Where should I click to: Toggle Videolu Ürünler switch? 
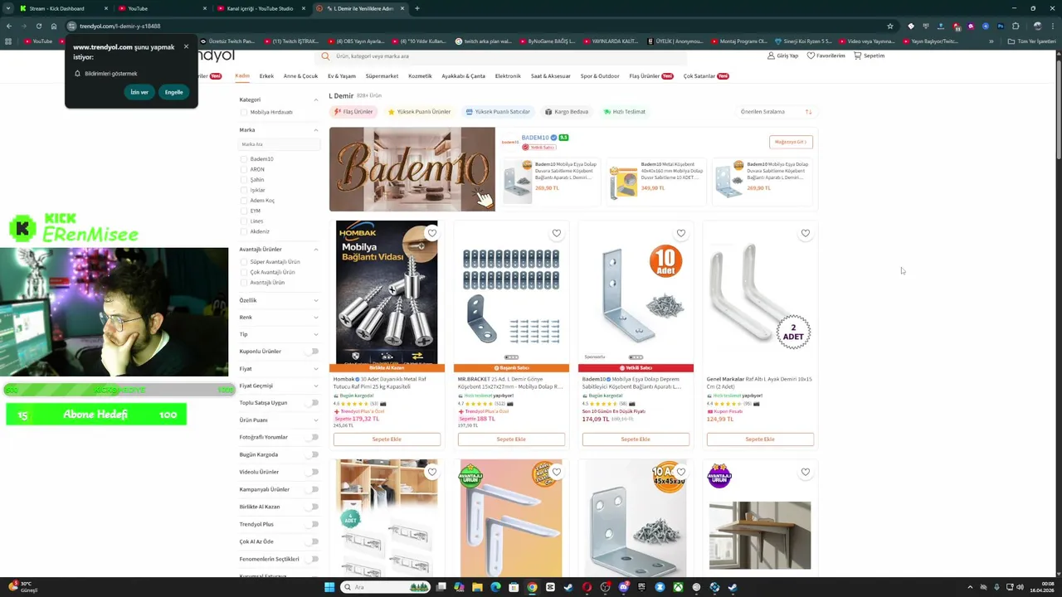pyautogui.click(x=312, y=472)
